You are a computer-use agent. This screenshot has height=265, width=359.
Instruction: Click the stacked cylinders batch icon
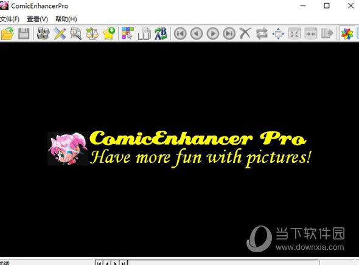tap(43, 33)
